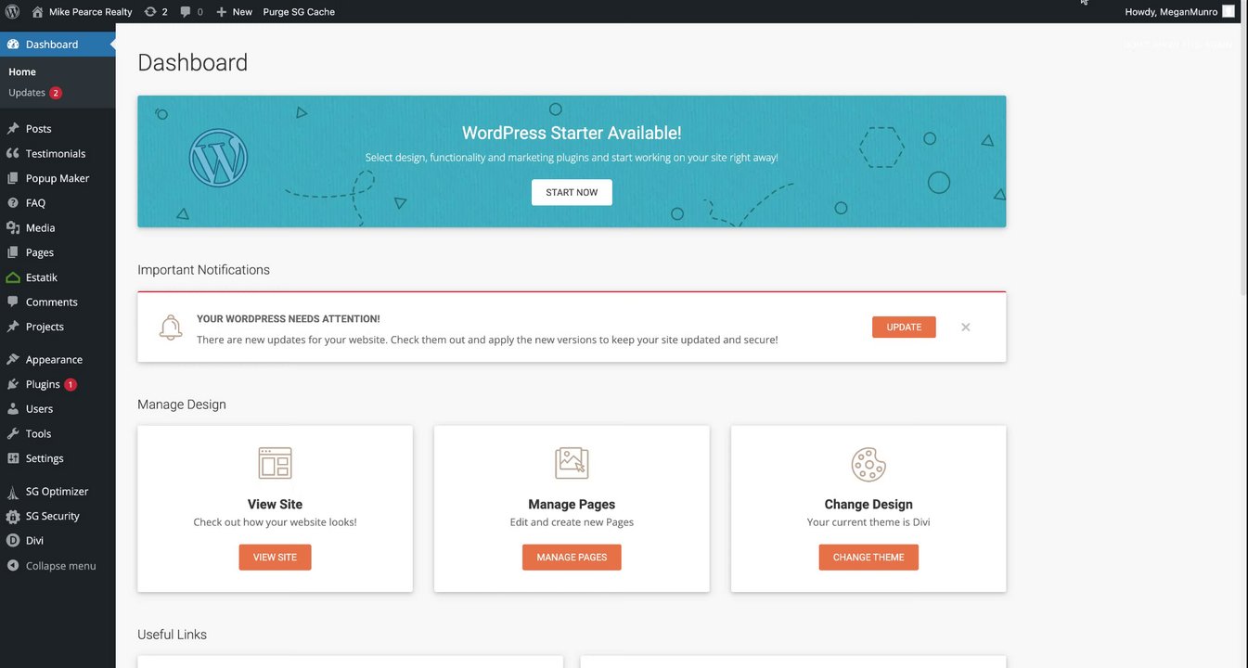Click the MANAGE PAGES button
Image resolution: width=1248 pixels, height=668 pixels.
(x=572, y=558)
